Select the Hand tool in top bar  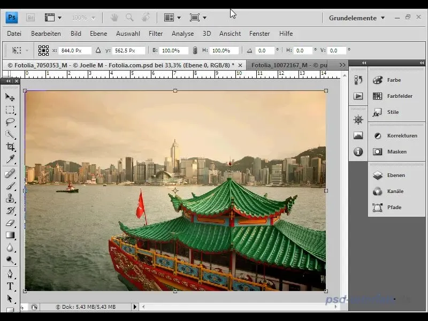[x=114, y=18]
